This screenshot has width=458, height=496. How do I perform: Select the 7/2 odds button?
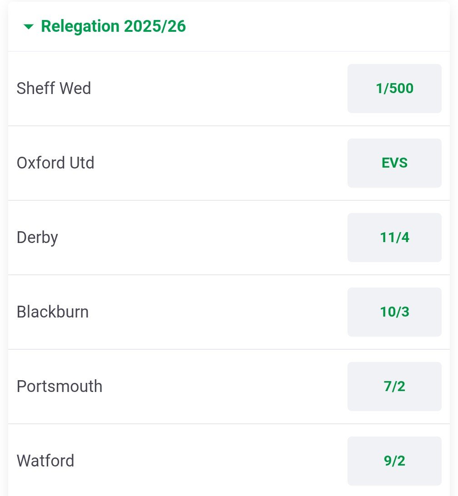pos(394,386)
